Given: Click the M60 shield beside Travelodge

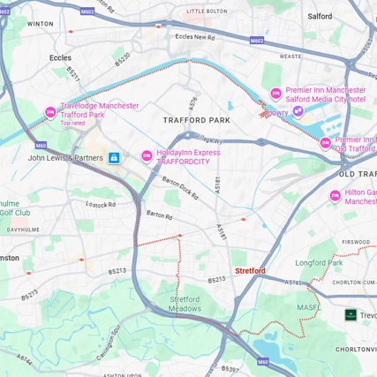Looking at the screenshot, I should (x=41, y=146).
